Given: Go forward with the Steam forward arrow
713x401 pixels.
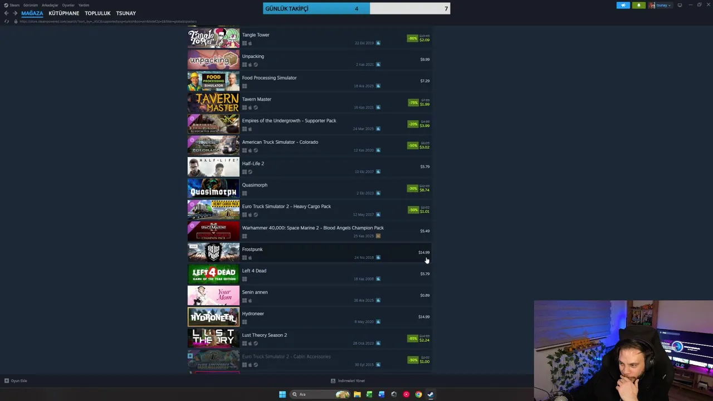Looking at the screenshot, I should pyautogui.click(x=15, y=13).
